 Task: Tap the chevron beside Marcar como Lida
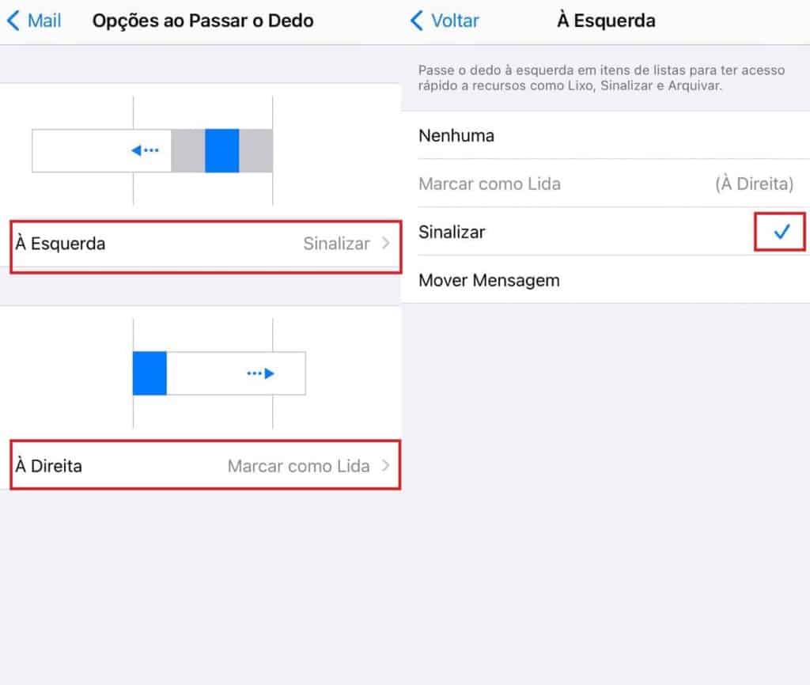click(385, 465)
